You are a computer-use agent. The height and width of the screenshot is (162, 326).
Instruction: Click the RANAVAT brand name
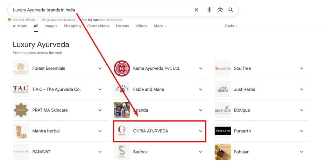(41, 152)
